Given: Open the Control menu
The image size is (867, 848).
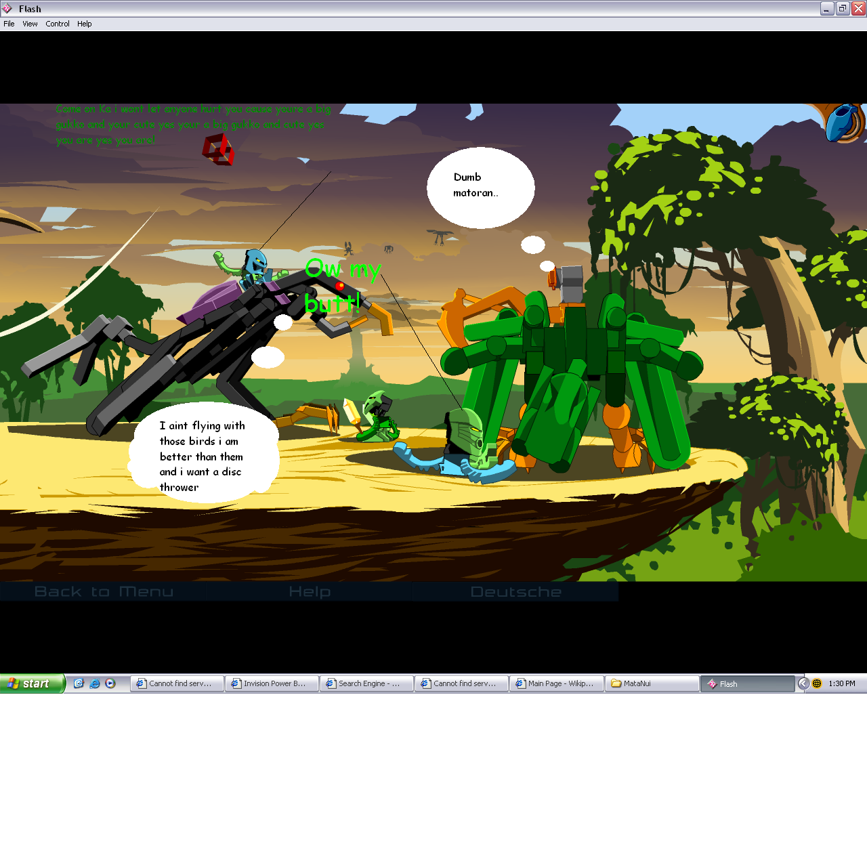Looking at the screenshot, I should (x=58, y=24).
